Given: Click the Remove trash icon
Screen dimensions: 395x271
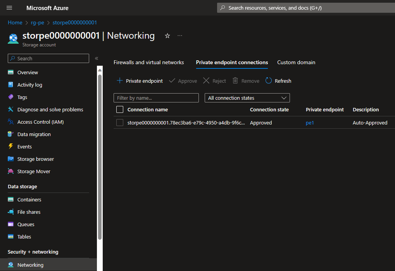Looking at the screenshot, I should pyautogui.click(x=235, y=81).
